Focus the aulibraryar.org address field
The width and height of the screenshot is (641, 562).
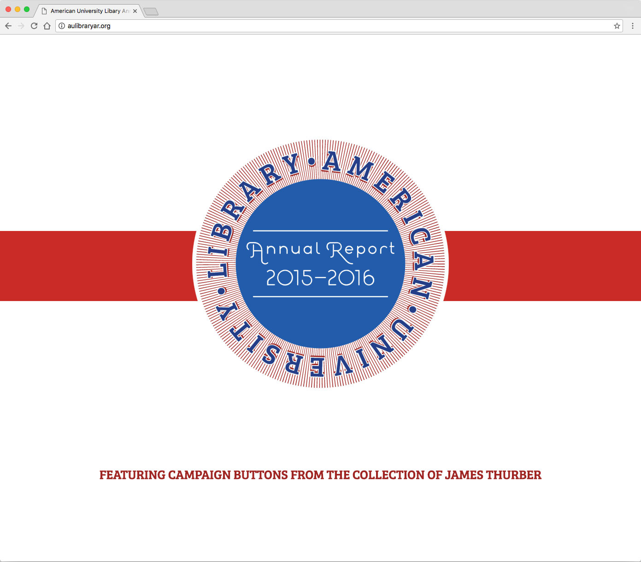339,26
